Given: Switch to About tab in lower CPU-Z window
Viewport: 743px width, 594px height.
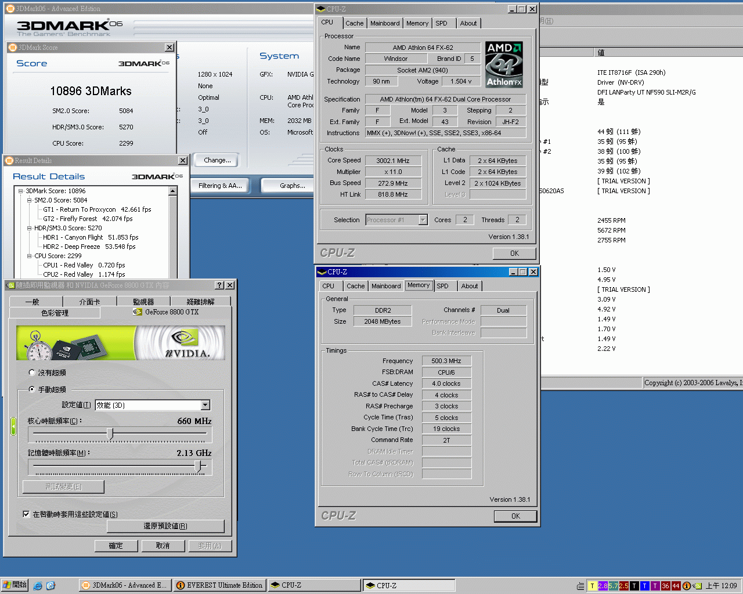Looking at the screenshot, I should tap(470, 287).
